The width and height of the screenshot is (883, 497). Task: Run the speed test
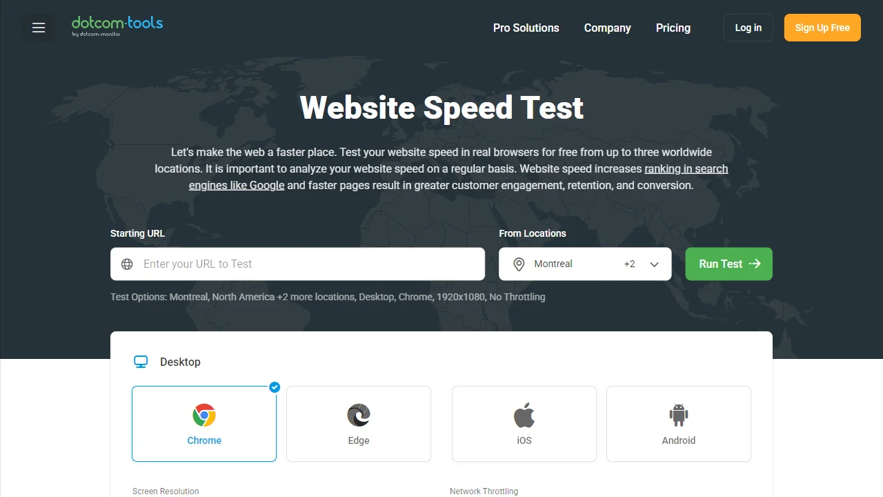pyautogui.click(x=729, y=264)
